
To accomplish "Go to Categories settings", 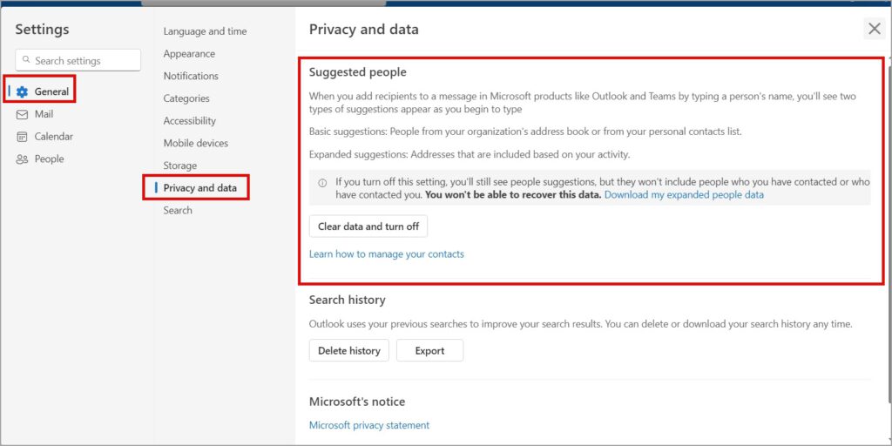I will [186, 98].
